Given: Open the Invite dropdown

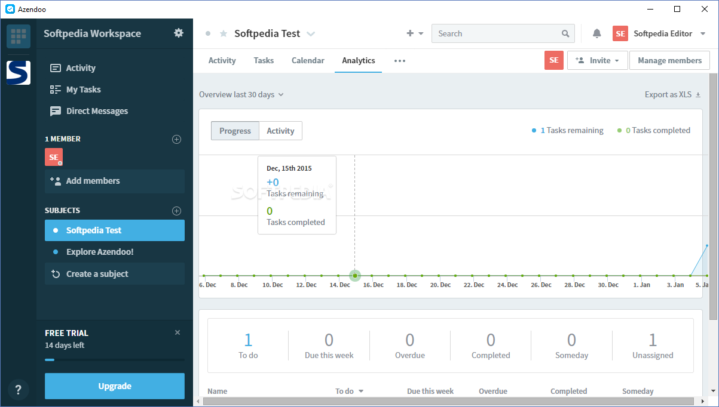Looking at the screenshot, I should (597, 60).
